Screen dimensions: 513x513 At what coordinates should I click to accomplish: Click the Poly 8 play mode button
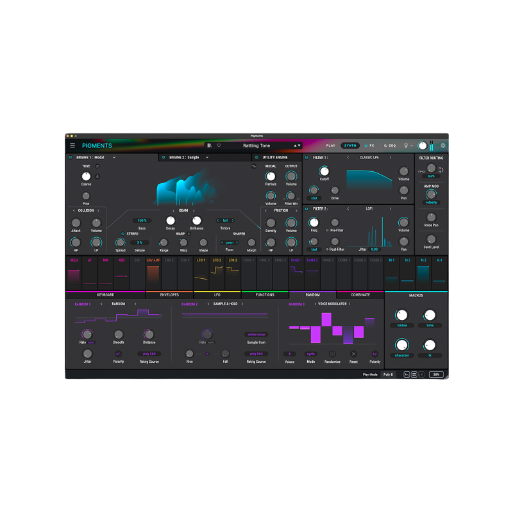coord(388,374)
